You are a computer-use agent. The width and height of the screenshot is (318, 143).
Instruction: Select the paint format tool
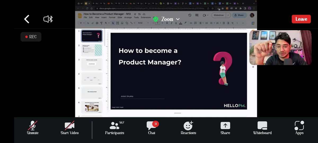(101, 23)
